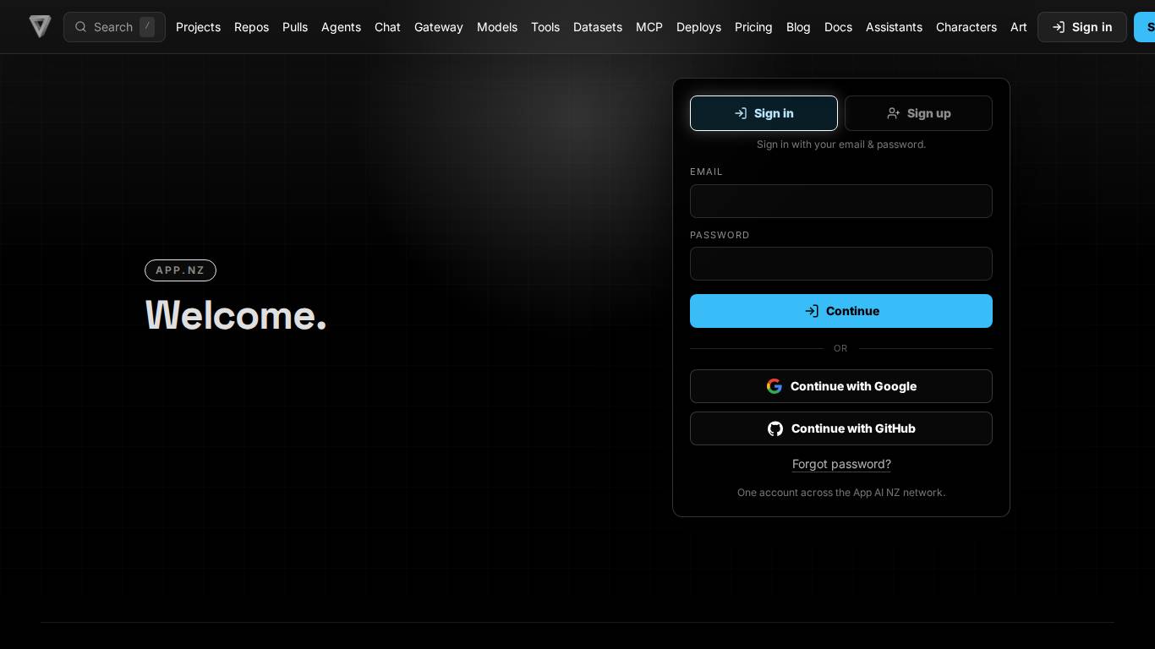Select Tools in the navigation bar
Viewport: 1155px width, 649px height.
point(545,27)
